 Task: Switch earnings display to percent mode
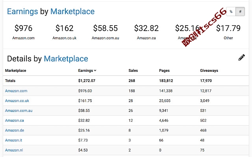click(231, 11)
